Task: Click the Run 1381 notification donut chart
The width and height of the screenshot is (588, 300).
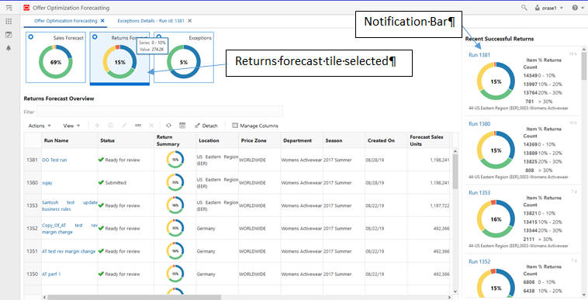Action: [496, 81]
